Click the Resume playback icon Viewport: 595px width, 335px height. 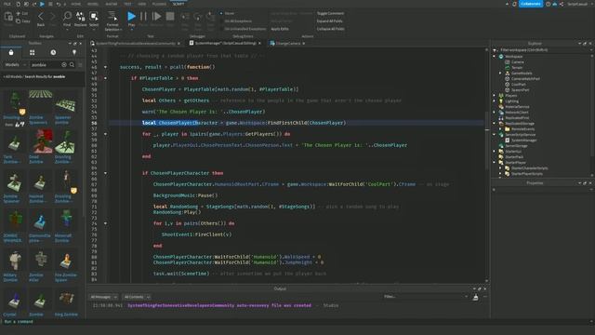tap(156, 17)
